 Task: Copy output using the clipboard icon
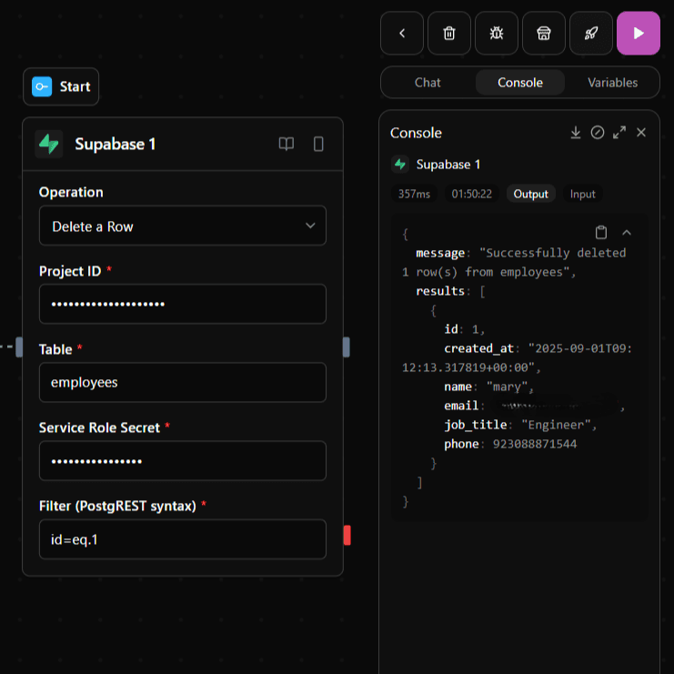point(601,232)
